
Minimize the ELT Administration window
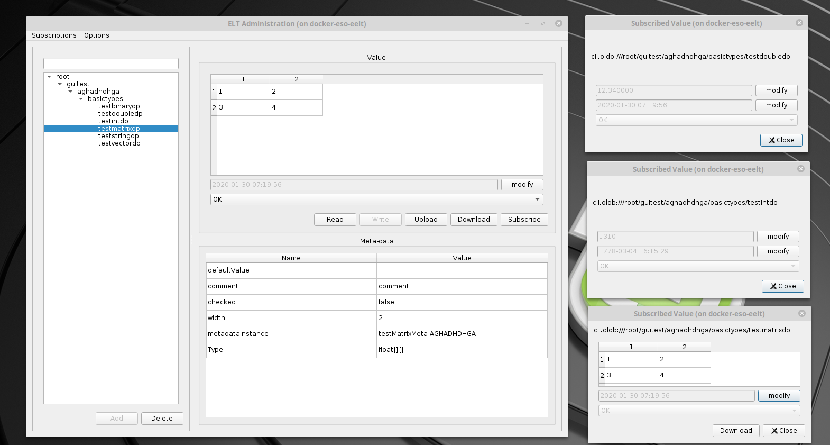(527, 23)
